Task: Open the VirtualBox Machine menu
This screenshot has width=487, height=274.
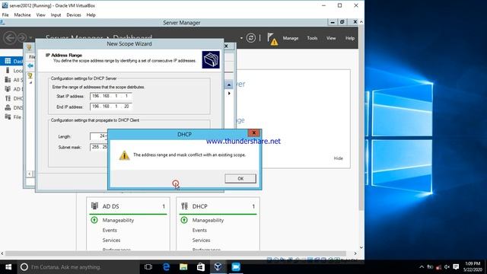Action: pyautogui.click(x=22, y=15)
